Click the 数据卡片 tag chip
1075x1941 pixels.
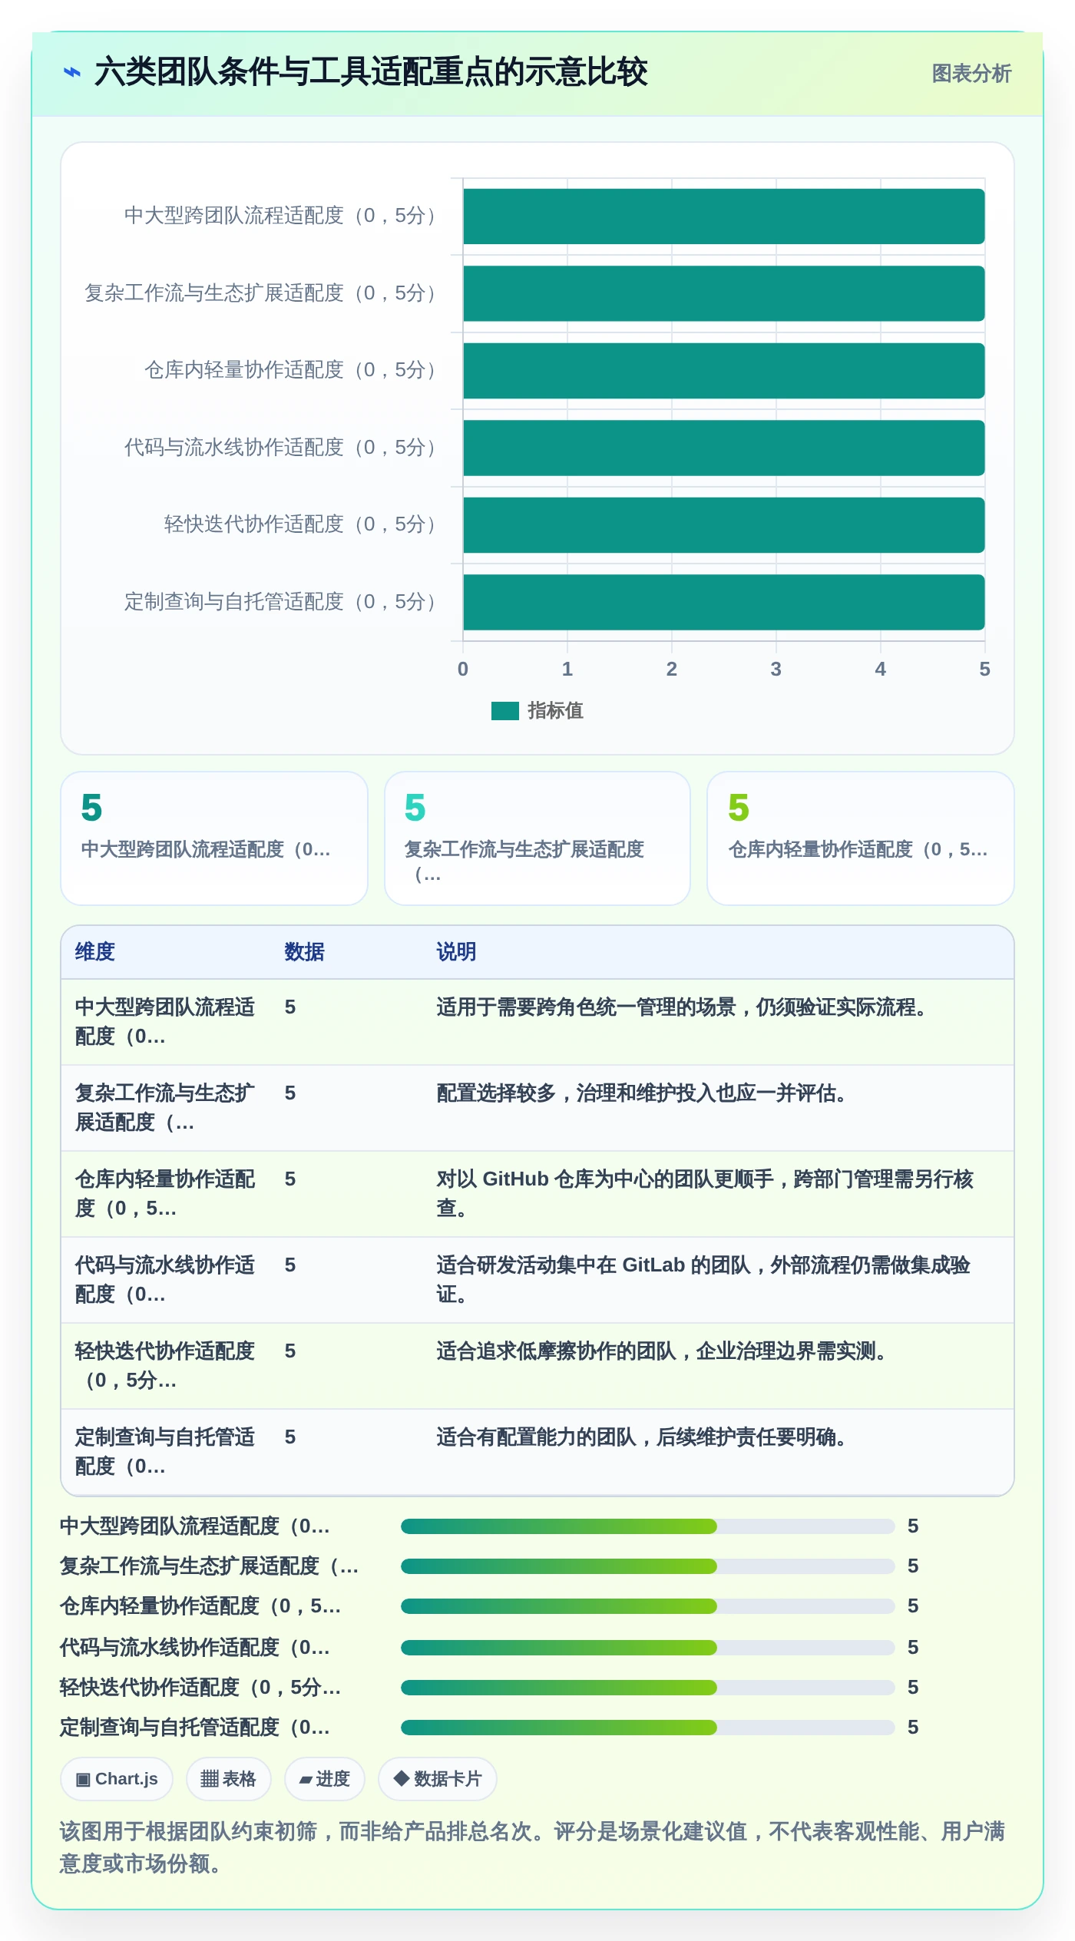tap(438, 1779)
